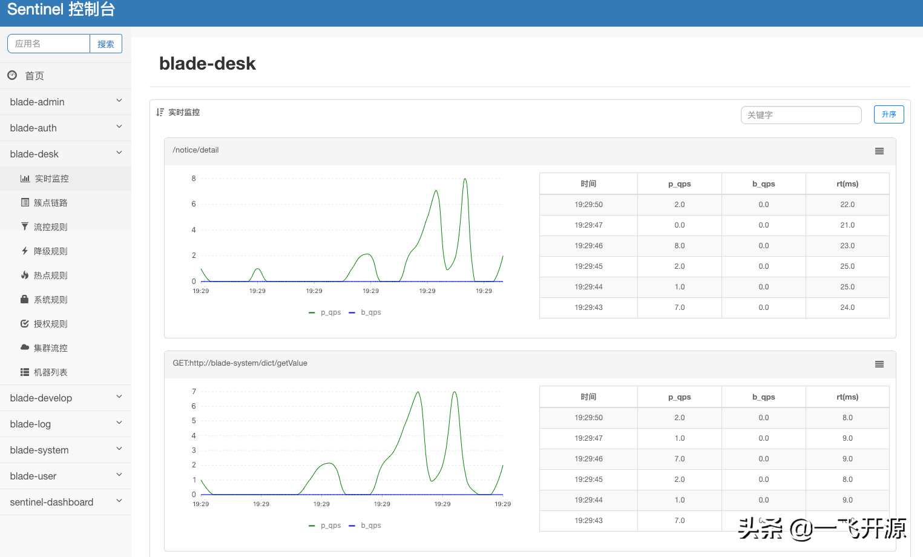Toggle p_qps legend in getValue chart

click(325, 526)
